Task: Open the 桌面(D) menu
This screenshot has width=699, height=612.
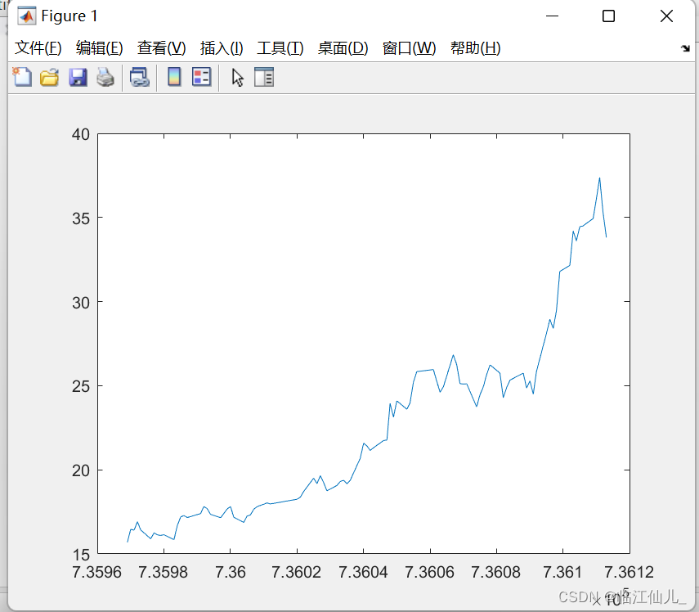Action: tap(343, 47)
